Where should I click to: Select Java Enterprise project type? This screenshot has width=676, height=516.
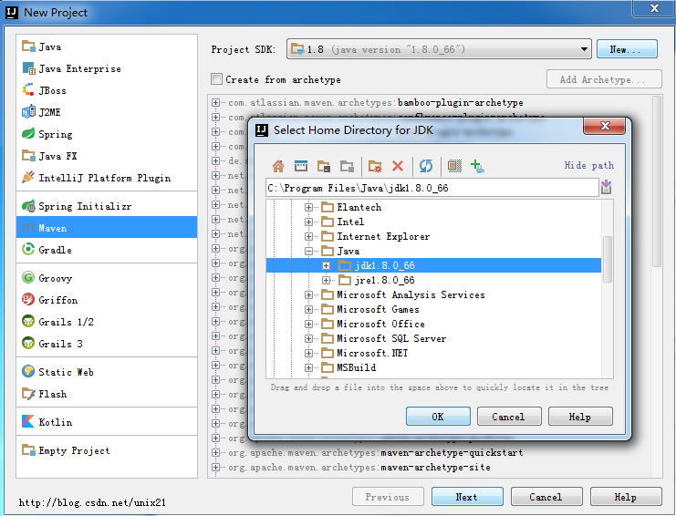[x=107, y=68]
